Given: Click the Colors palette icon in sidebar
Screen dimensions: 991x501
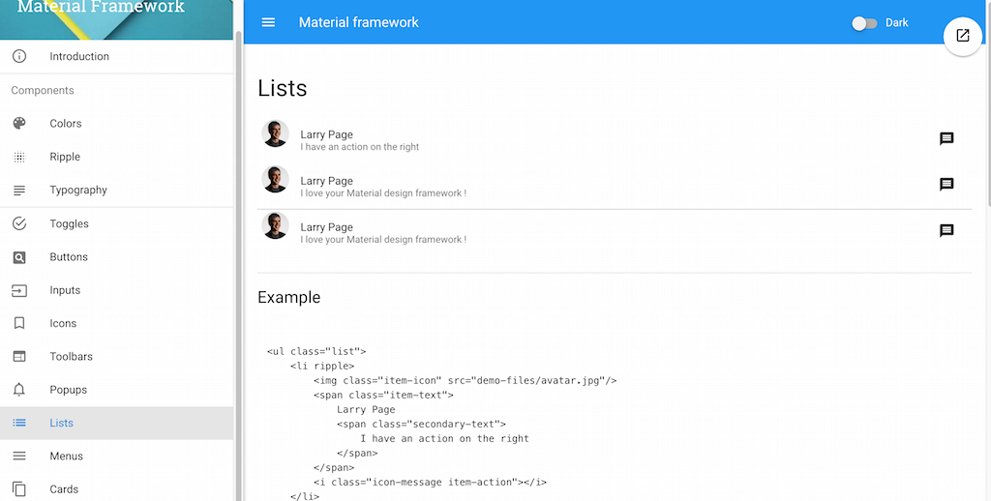Looking at the screenshot, I should (x=19, y=124).
